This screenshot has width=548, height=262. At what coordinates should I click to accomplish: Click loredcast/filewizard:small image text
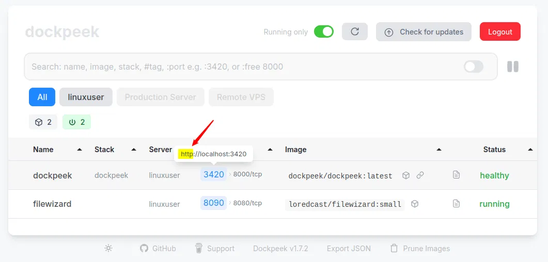pyautogui.click(x=345, y=204)
